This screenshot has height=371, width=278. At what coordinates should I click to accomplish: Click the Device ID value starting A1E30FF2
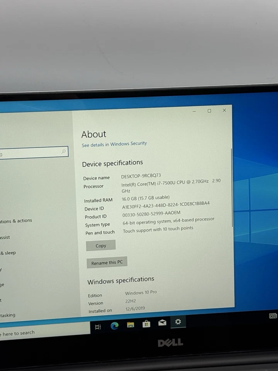(166, 205)
